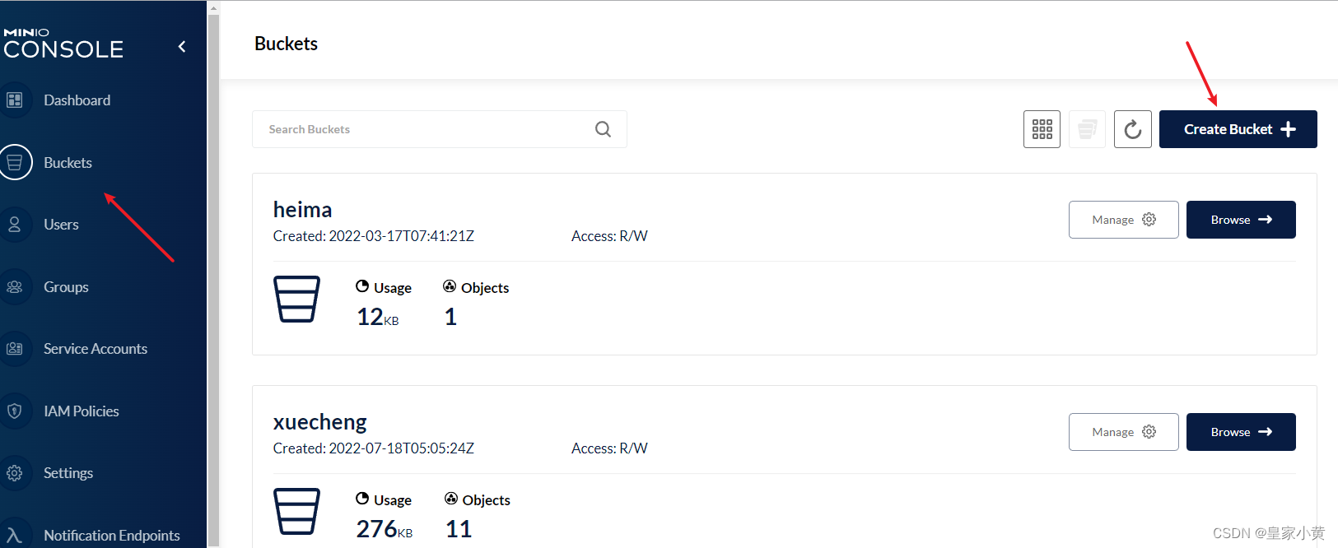Click the xuecheng Usage pie icon
Image resolution: width=1338 pixels, height=548 pixels.
(x=362, y=499)
